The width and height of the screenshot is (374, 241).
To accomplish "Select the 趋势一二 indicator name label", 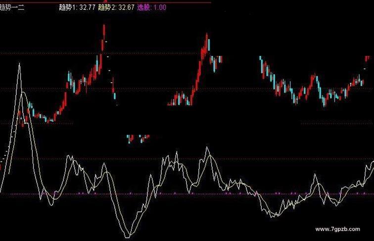I will coord(12,7).
